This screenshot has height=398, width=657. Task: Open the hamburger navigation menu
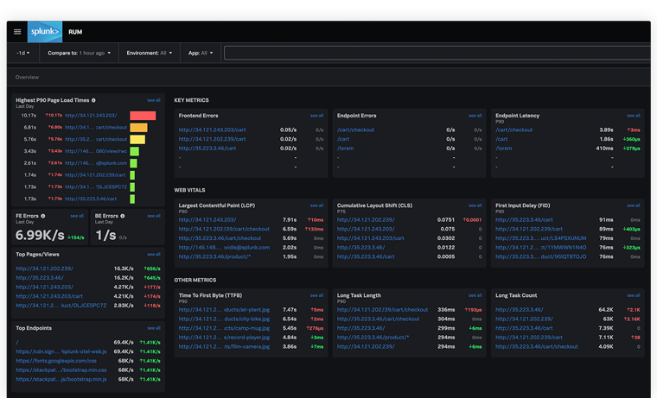pyautogui.click(x=17, y=32)
